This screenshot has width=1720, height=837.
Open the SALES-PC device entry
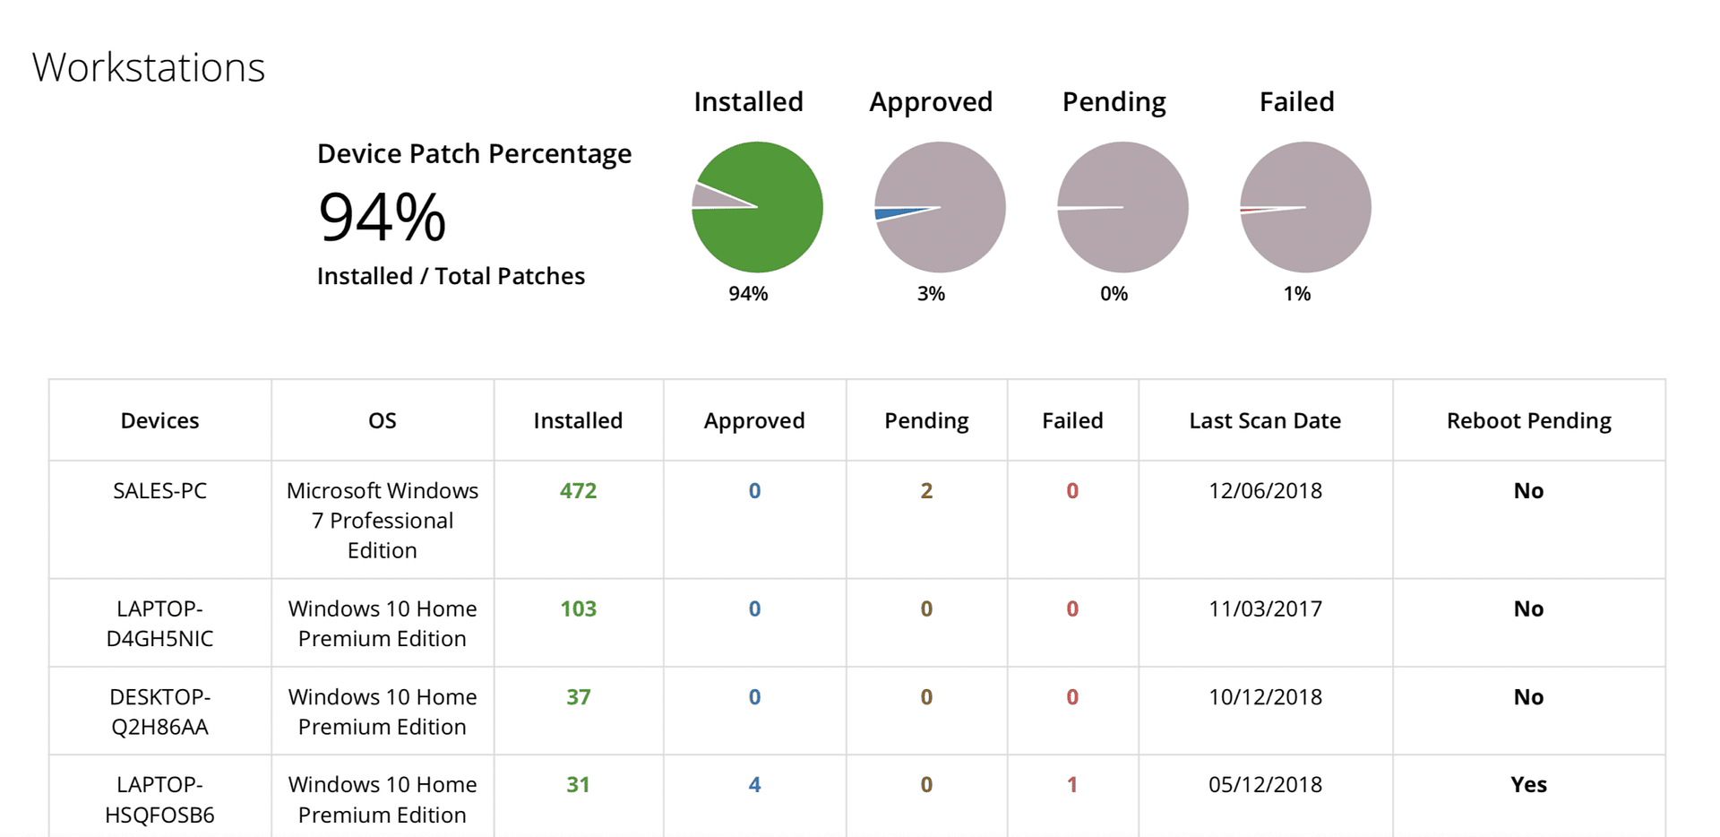pyautogui.click(x=159, y=490)
